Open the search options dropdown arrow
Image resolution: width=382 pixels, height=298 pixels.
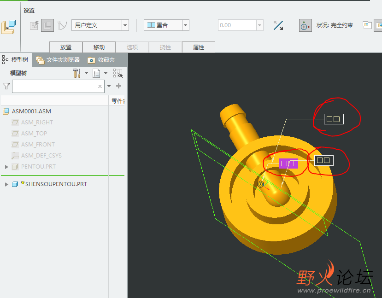[109, 86]
